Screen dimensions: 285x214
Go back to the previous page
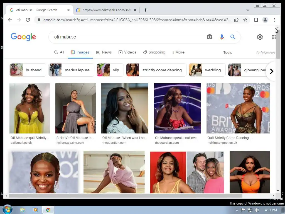coord(10,20)
